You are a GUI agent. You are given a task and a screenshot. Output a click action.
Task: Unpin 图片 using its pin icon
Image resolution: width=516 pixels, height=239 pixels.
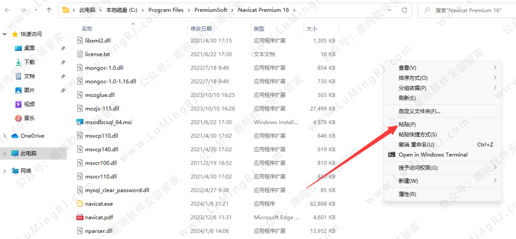coord(63,91)
